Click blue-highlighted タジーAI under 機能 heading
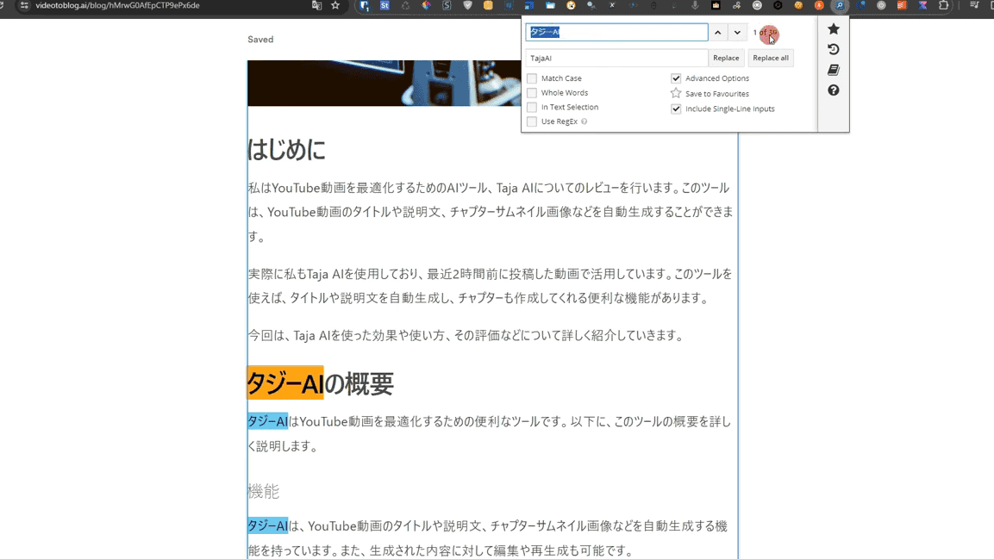The image size is (994, 559). click(x=267, y=526)
